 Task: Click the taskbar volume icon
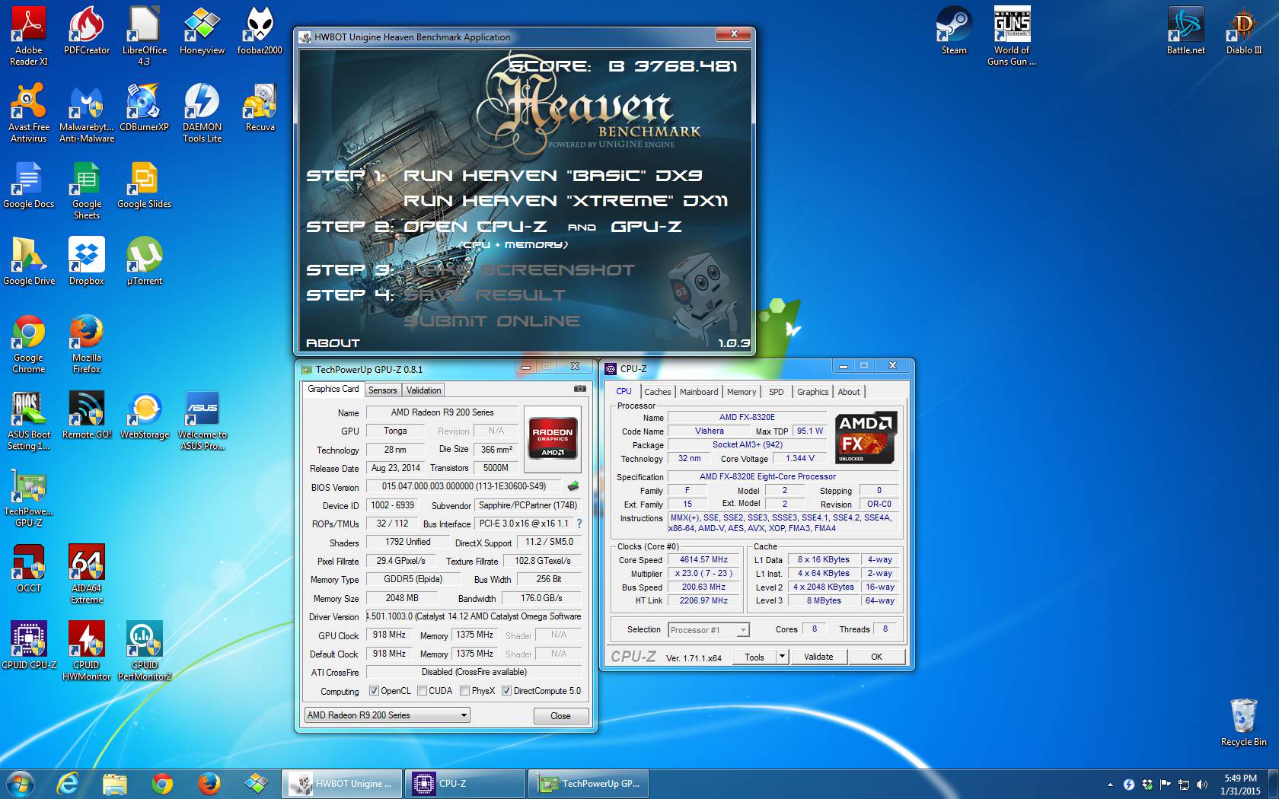click(1201, 784)
